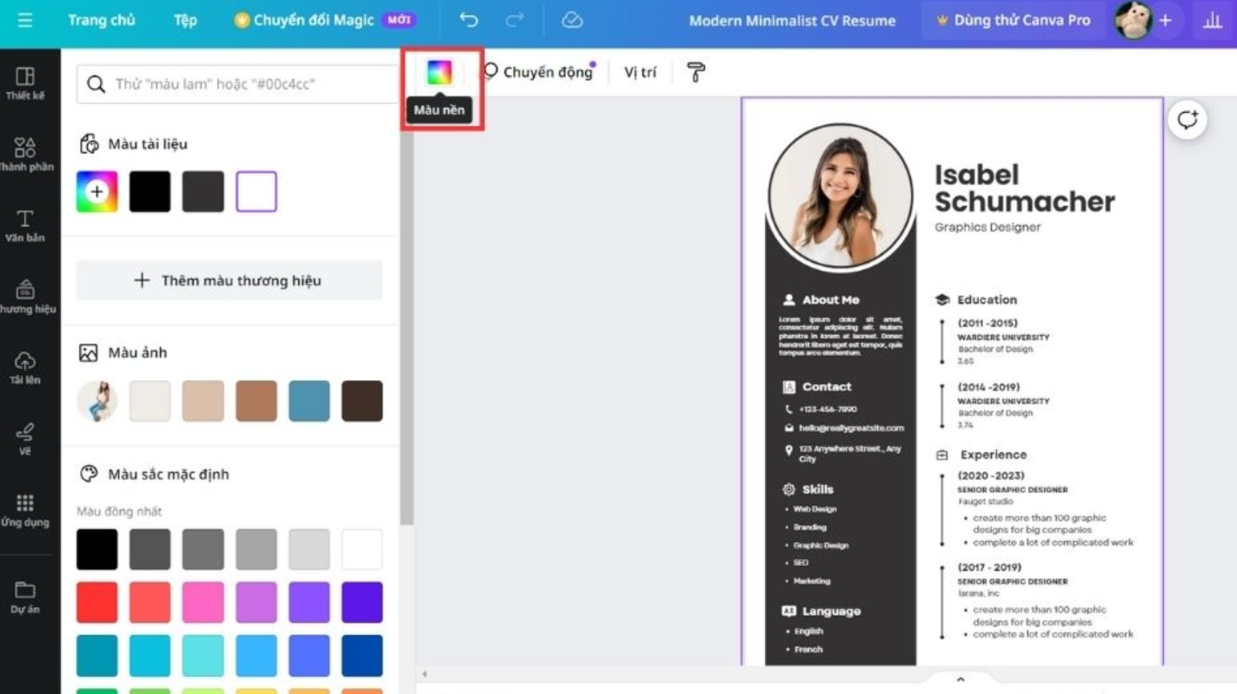Click Dùng thử Canva Pro
This screenshot has width=1237, height=694.
(1013, 19)
